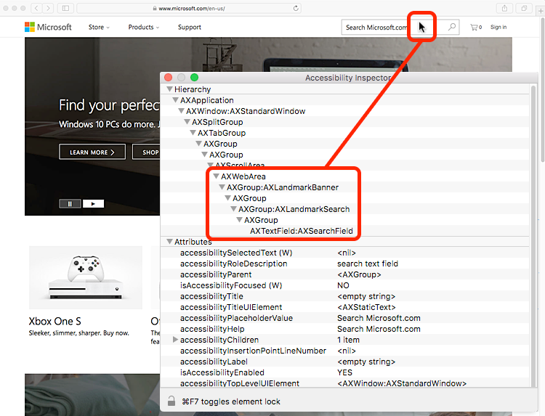
Task: Show all tabs with the tab overview icon
Action: [x=523, y=8]
